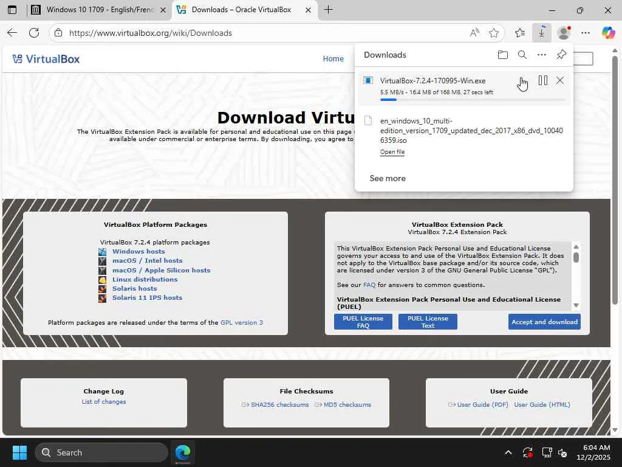Image resolution: width=622 pixels, height=467 pixels.
Task: Click the update sync tray icon
Action: (528, 452)
